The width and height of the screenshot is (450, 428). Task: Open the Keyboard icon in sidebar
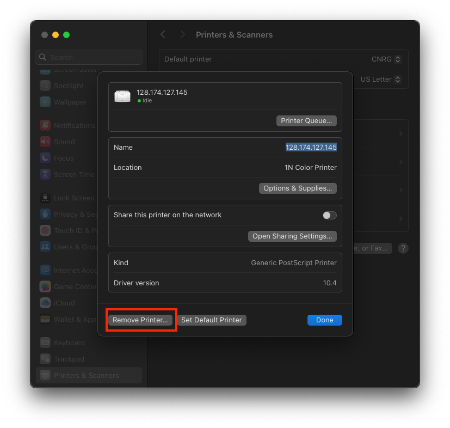tap(46, 343)
